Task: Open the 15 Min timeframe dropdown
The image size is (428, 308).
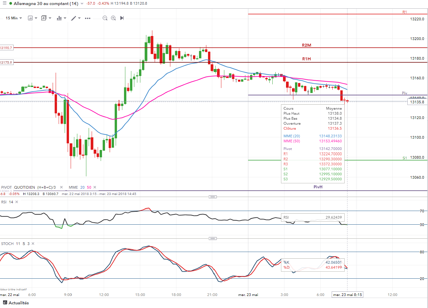Action: click(x=14, y=18)
